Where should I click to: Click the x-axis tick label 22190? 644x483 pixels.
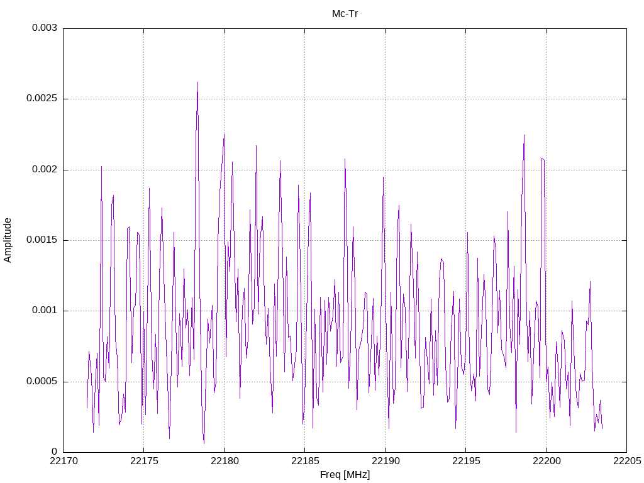[x=386, y=461]
